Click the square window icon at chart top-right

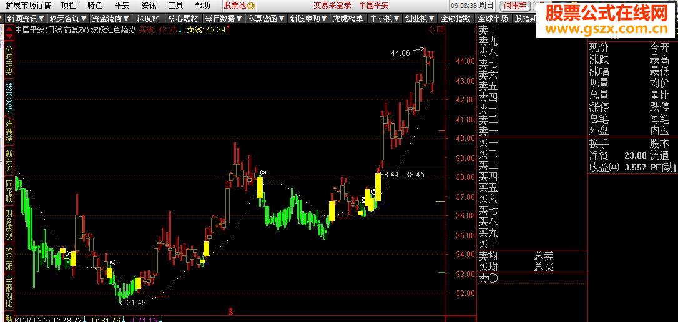440,30
